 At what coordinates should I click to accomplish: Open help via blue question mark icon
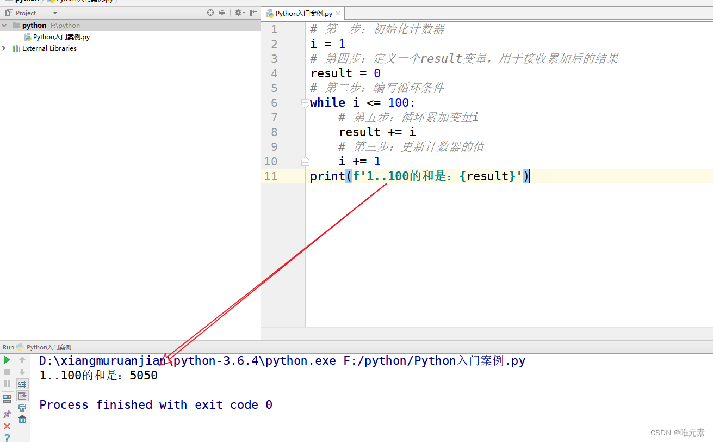pyautogui.click(x=7, y=438)
